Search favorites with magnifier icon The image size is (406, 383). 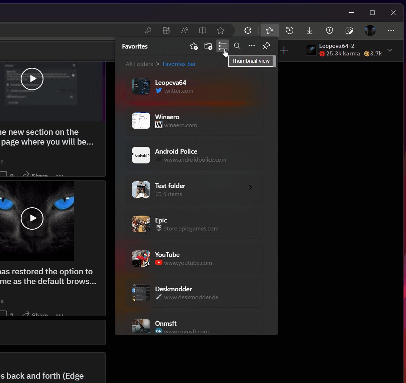pyautogui.click(x=237, y=46)
